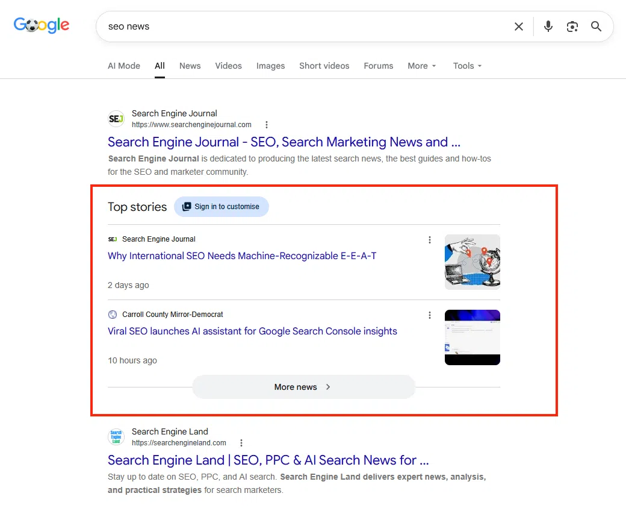Screen dimensions: 626x508
Task: Open the Videos tab
Action: (228, 66)
